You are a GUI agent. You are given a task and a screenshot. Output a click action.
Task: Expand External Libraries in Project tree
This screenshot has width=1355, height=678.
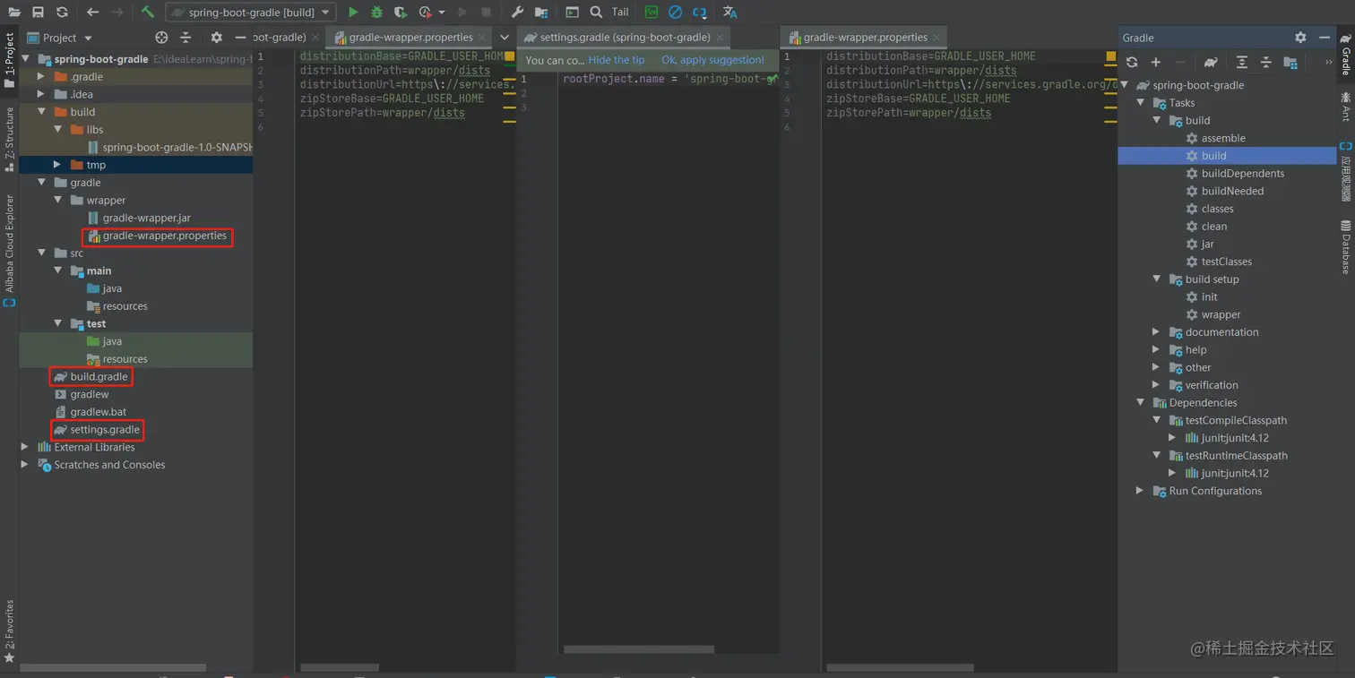pyautogui.click(x=25, y=447)
